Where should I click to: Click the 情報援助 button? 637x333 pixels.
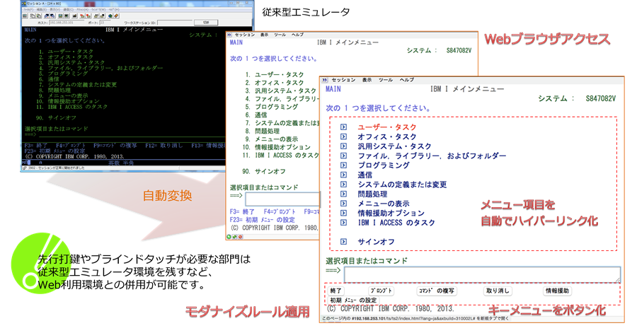[x=557, y=291]
